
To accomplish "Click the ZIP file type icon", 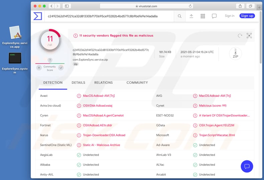I will point(235,54).
